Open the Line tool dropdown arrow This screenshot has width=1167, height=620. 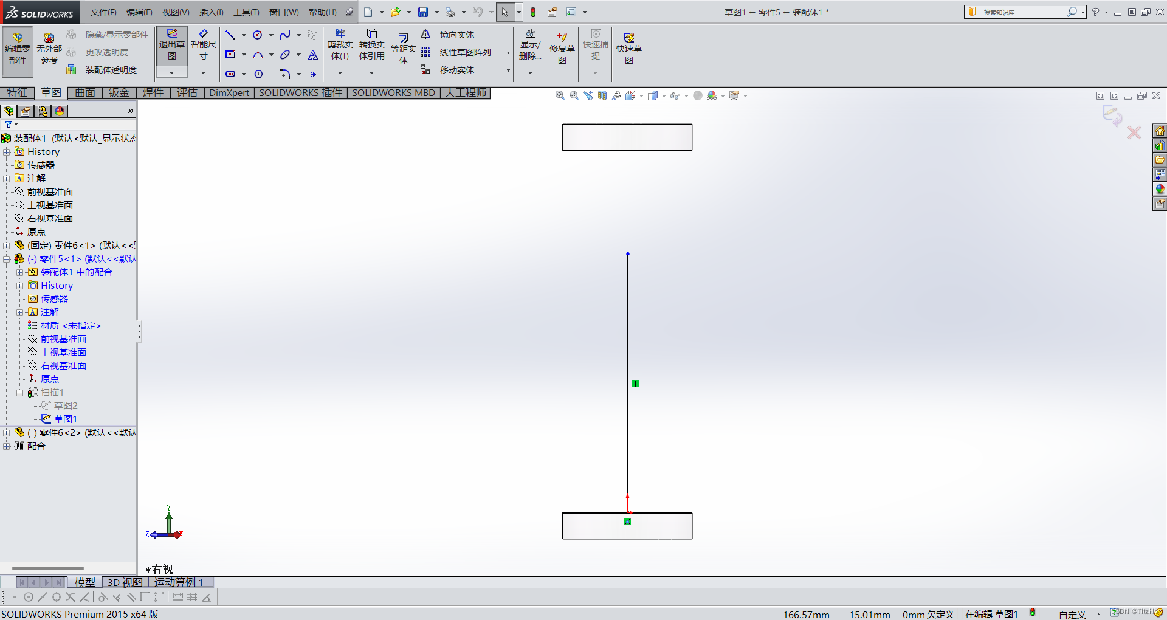pos(244,35)
